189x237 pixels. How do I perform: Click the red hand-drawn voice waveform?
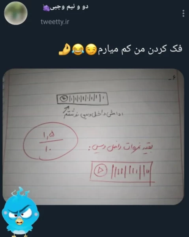(131, 171)
